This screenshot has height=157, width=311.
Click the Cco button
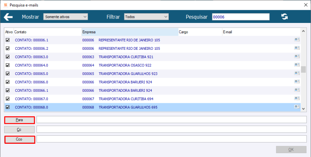[19, 140]
